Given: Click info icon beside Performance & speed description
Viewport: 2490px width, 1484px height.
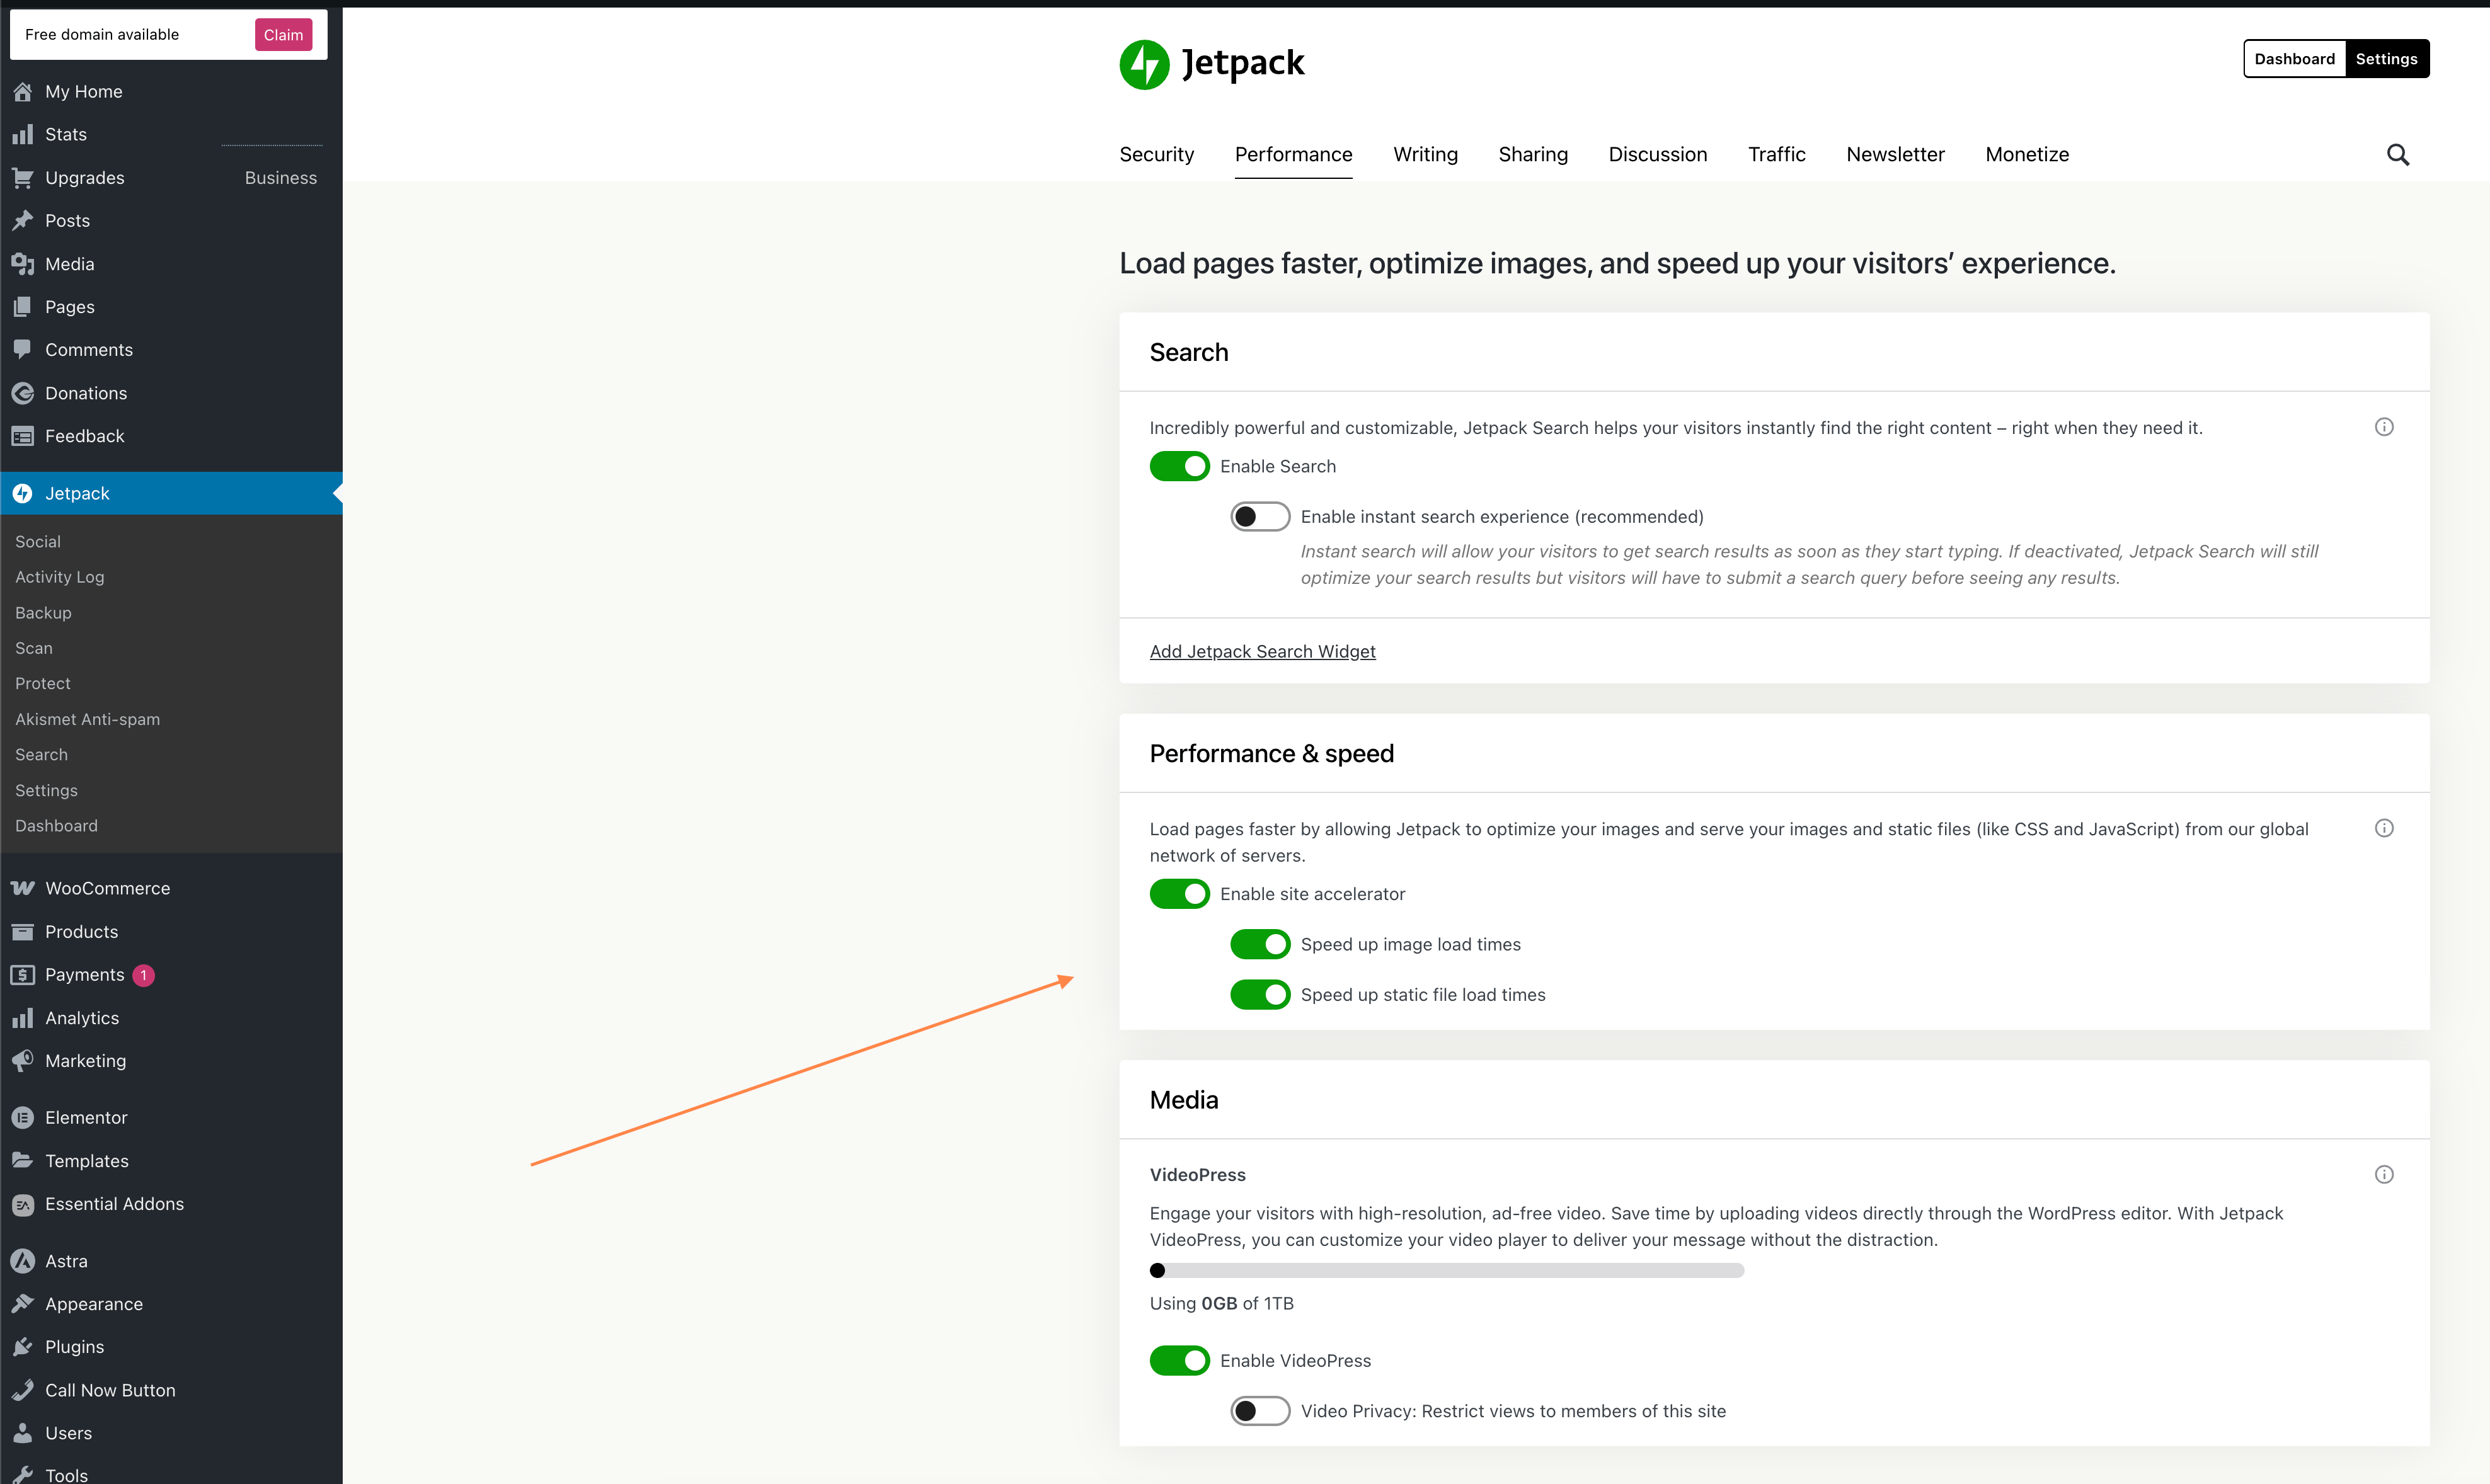Looking at the screenshot, I should pos(2384,828).
